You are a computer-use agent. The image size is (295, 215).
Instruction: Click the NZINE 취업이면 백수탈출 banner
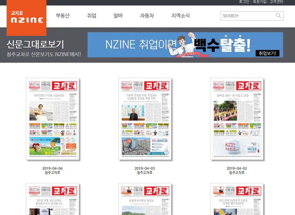185,45
